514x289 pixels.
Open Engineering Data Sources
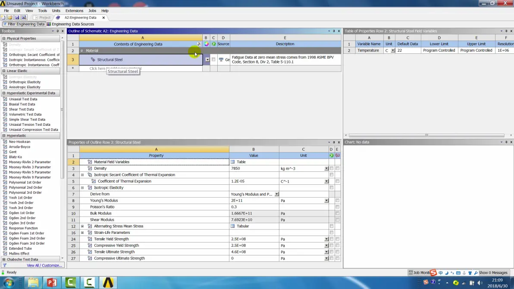point(70,24)
